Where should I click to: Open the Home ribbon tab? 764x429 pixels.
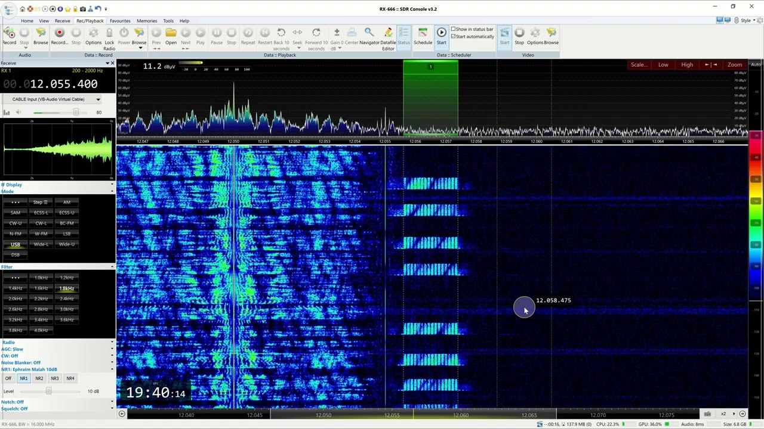point(27,21)
